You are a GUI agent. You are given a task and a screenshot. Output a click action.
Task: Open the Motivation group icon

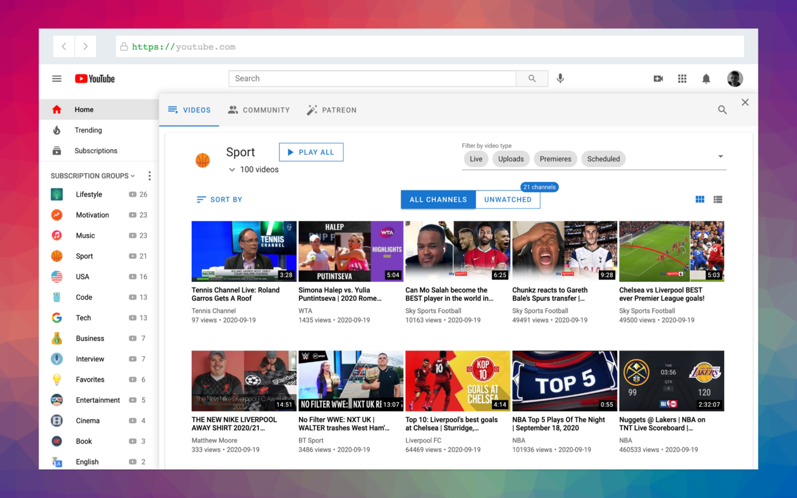click(57, 215)
